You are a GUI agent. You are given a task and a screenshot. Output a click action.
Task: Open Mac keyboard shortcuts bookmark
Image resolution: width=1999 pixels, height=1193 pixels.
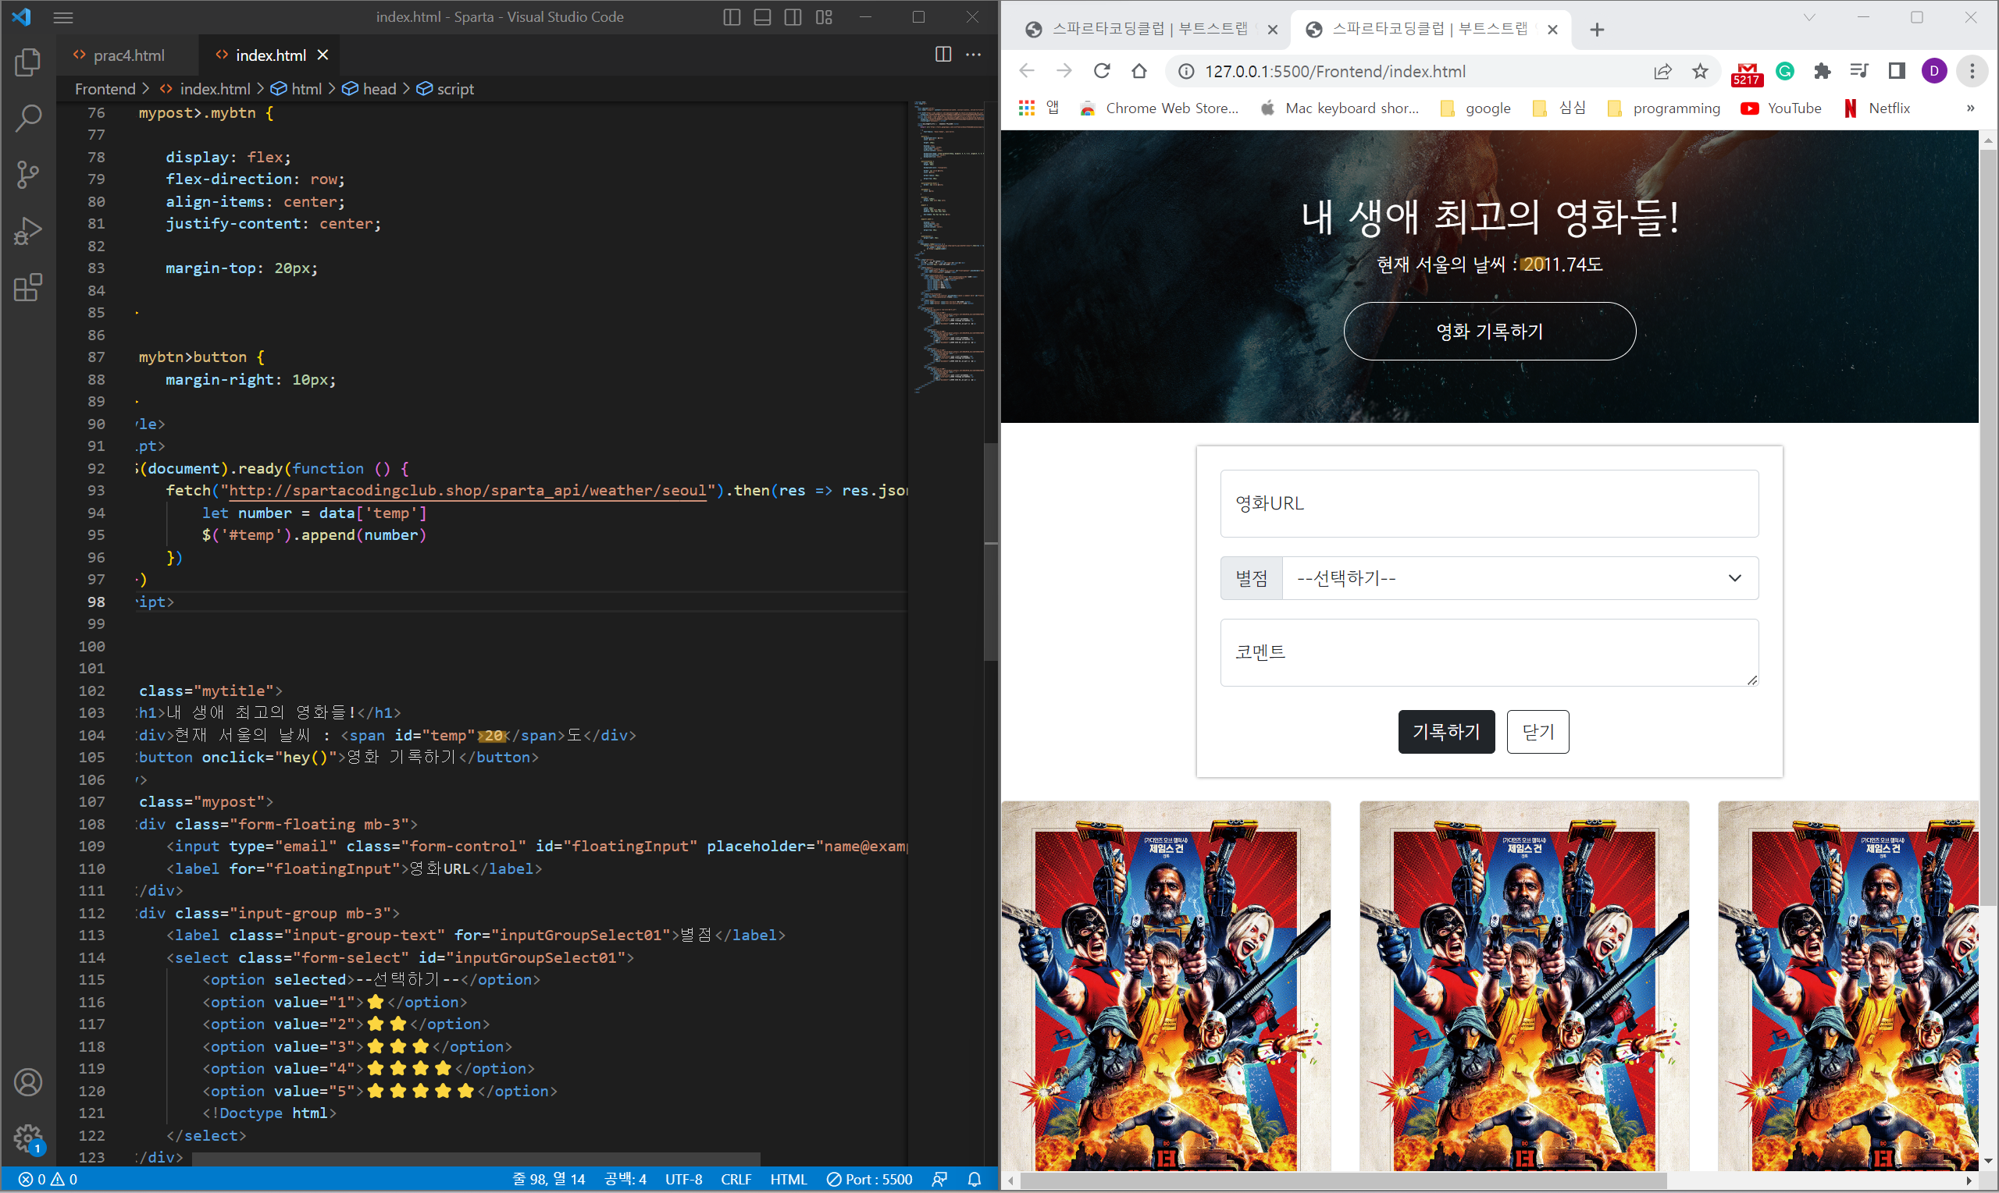pos(1339,108)
